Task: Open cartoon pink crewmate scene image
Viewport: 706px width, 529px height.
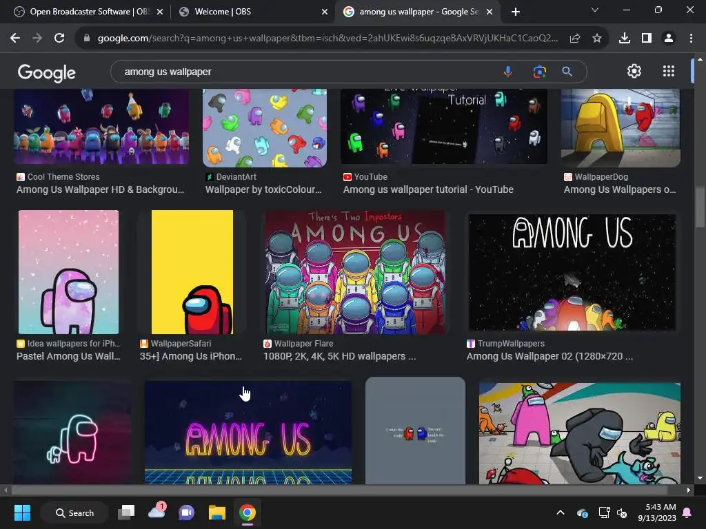Action: click(x=579, y=434)
